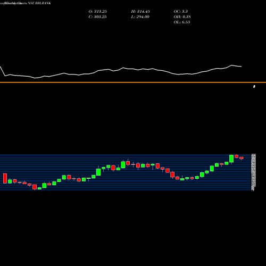The height and width of the screenshot is (266, 266).
Task: Select the OH: 0.38 reading
Action: [182, 17]
